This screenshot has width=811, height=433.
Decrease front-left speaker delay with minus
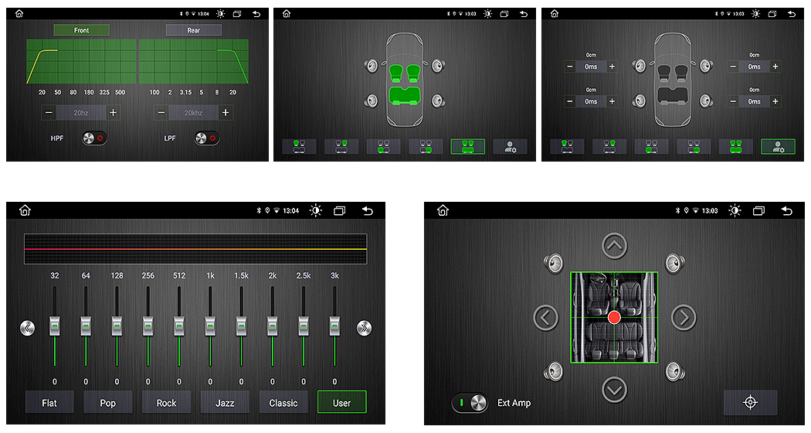click(x=569, y=66)
